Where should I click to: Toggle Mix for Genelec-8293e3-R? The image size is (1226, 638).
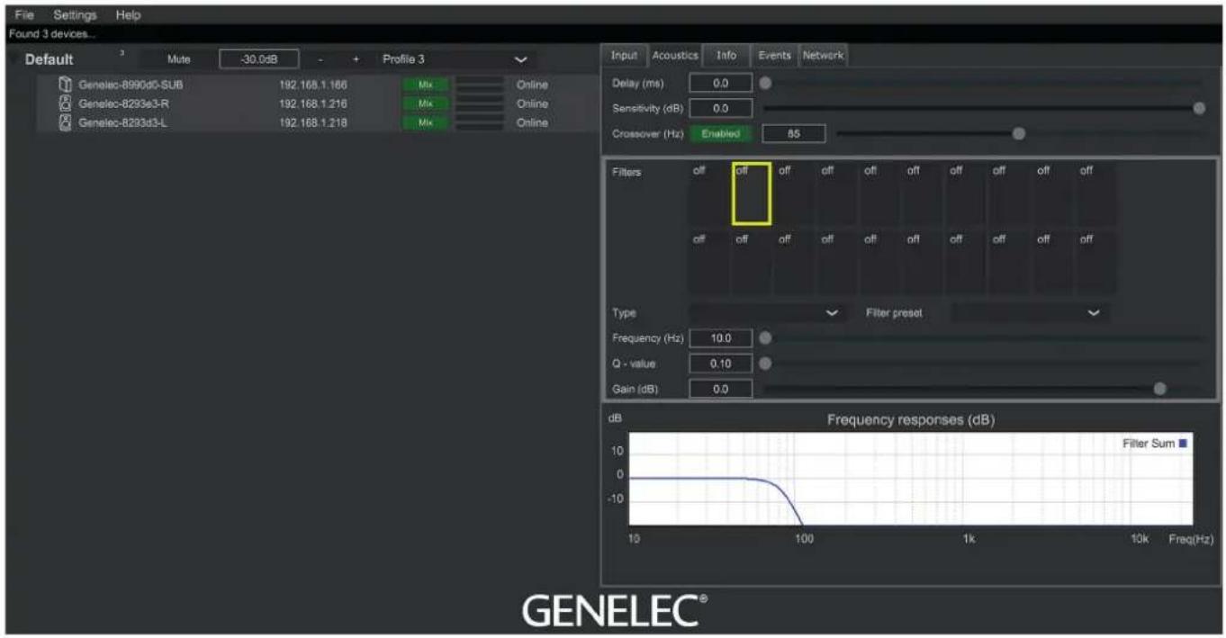pyautogui.click(x=426, y=103)
